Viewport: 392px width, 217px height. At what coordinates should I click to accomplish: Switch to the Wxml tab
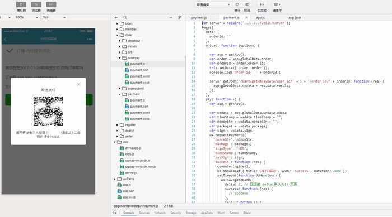pyautogui.click(x=221, y=213)
